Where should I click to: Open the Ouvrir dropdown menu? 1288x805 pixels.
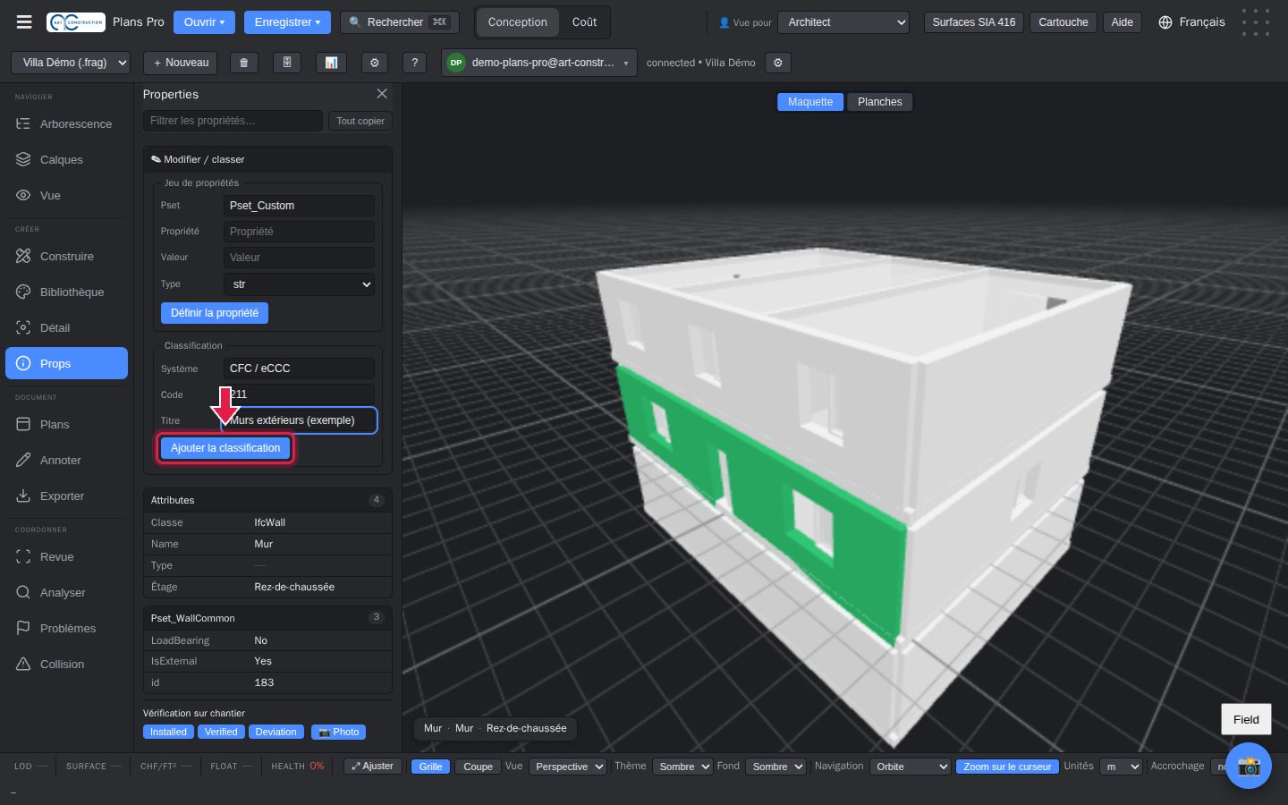point(204,22)
